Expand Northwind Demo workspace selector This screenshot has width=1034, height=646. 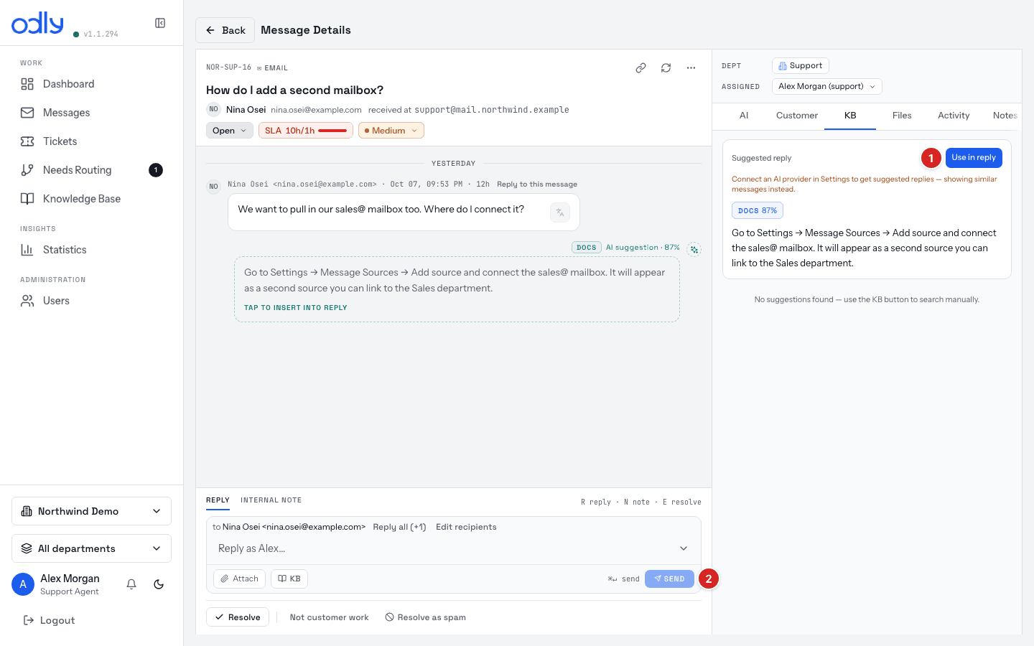click(92, 511)
